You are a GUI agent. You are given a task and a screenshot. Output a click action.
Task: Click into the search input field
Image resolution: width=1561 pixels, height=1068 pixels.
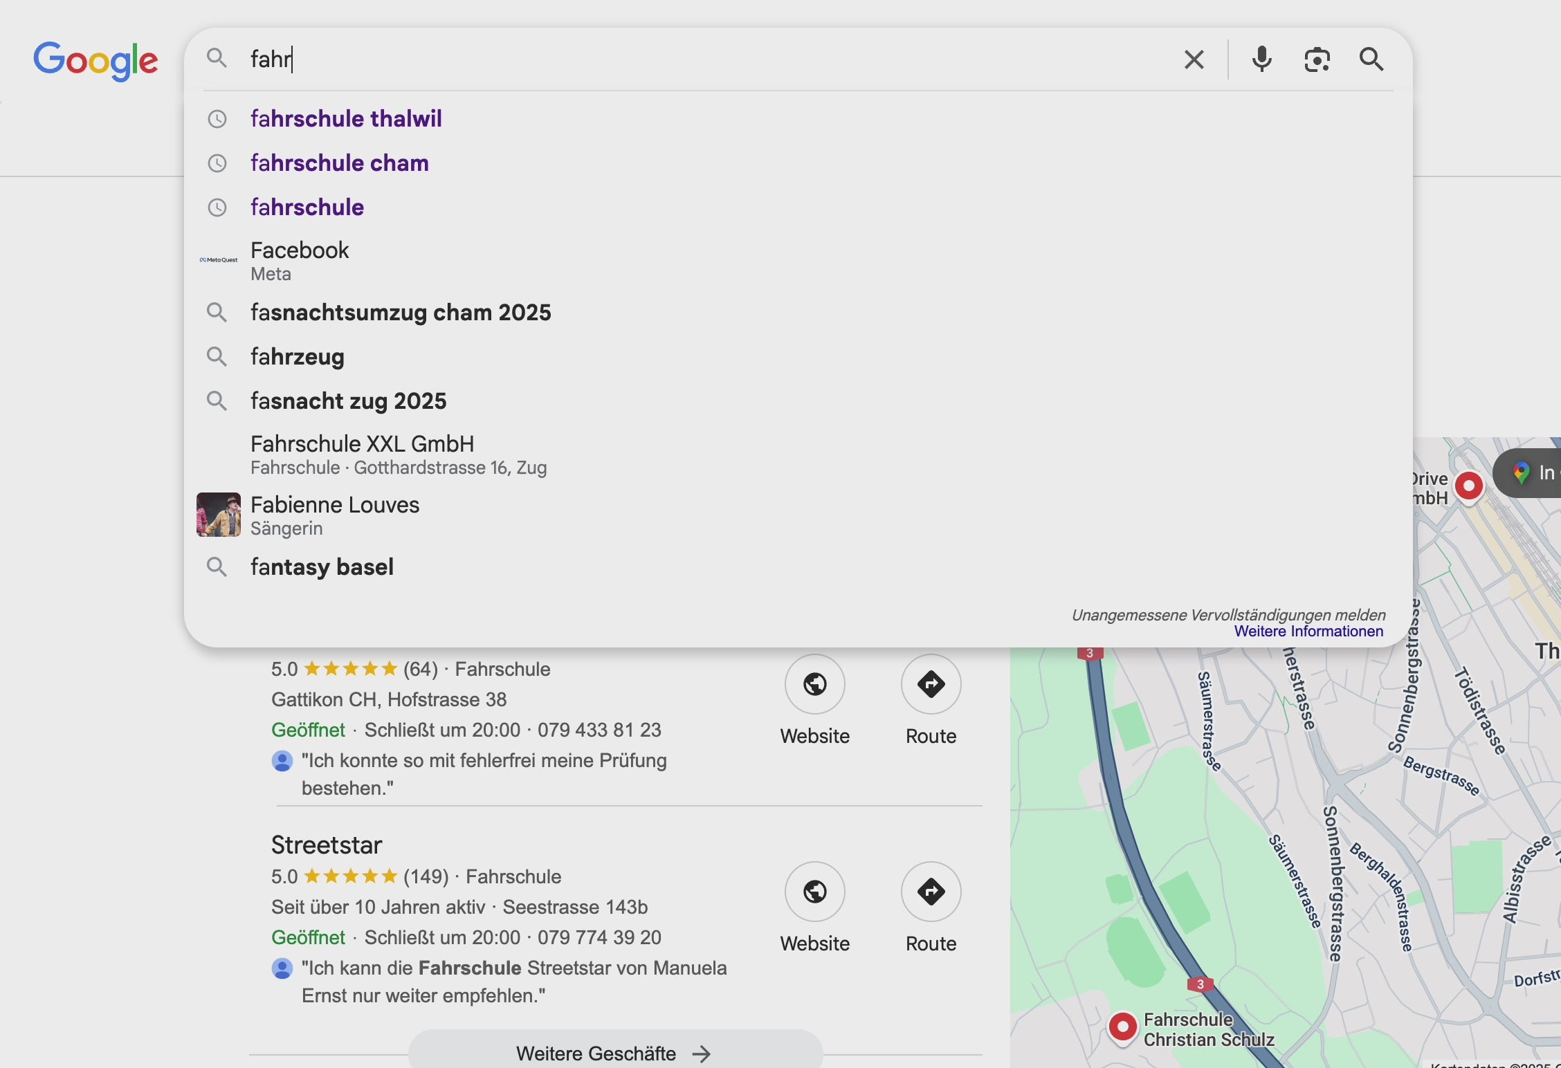pyautogui.click(x=692, y=59)
